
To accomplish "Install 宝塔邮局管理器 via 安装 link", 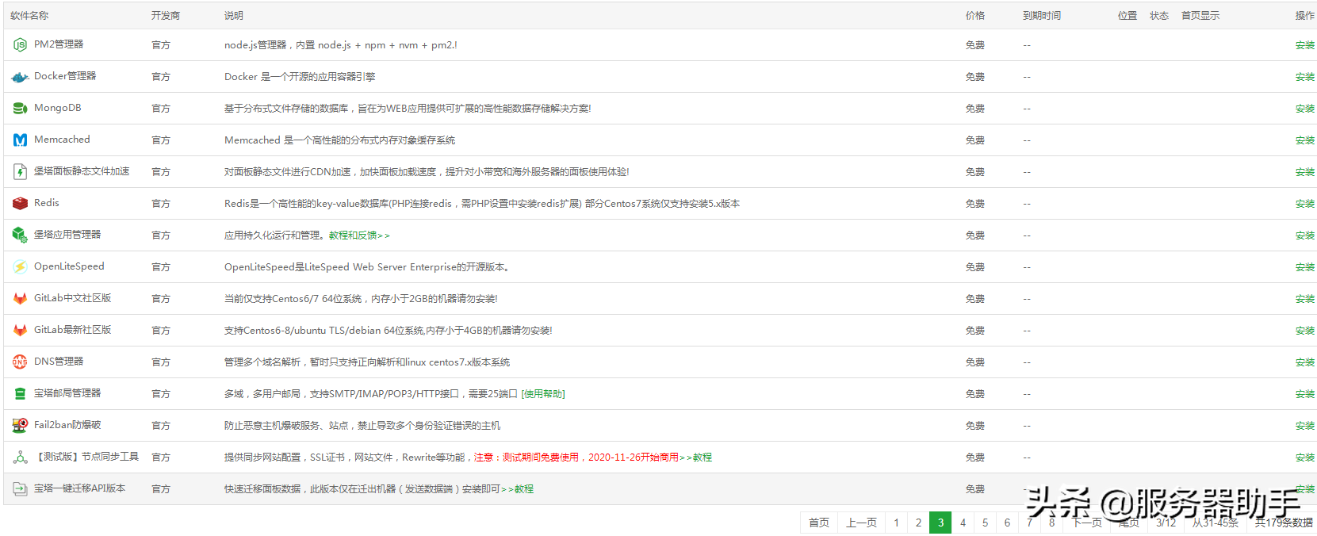I will pyautogui.click(x=1304, y=394).
